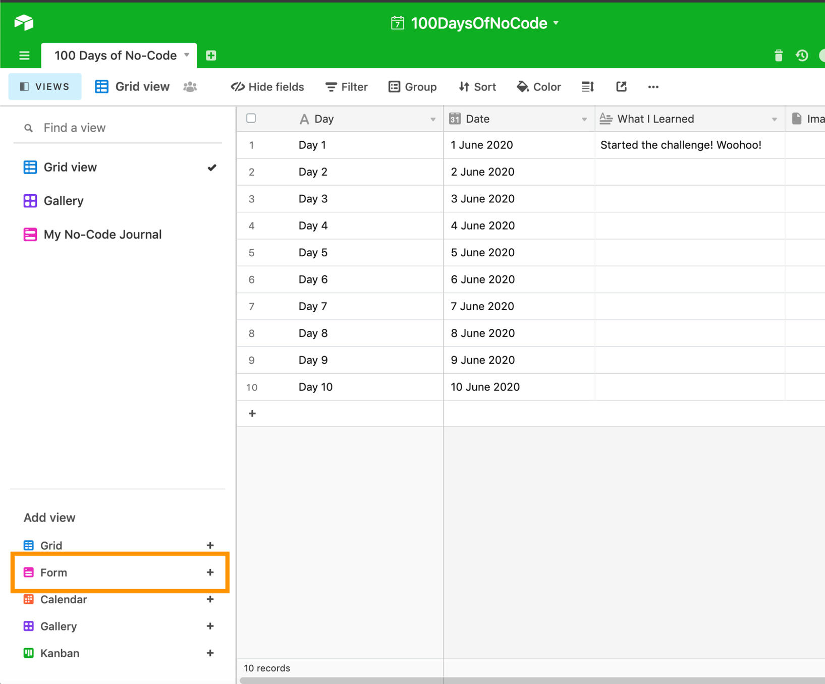Click the row height icon
The height and width of the screenshot is (684, 825).
point(587,87)
